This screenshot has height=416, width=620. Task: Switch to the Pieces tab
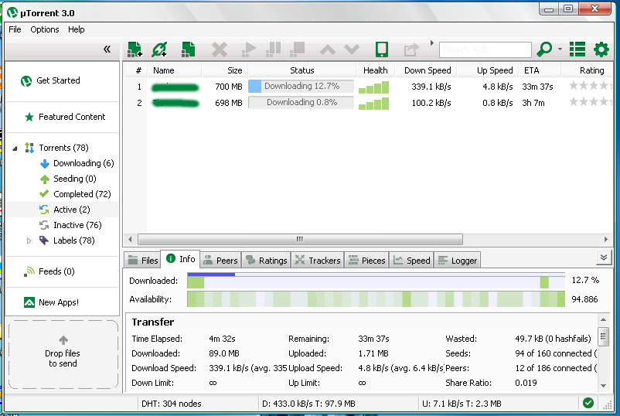click(366, 261)
